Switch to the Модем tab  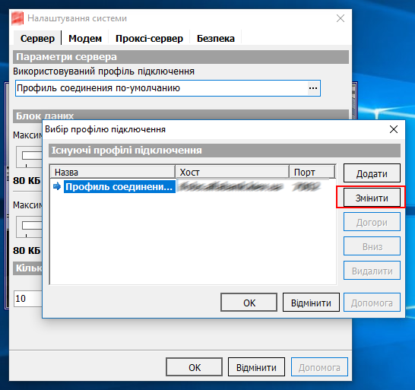(85, 39)
